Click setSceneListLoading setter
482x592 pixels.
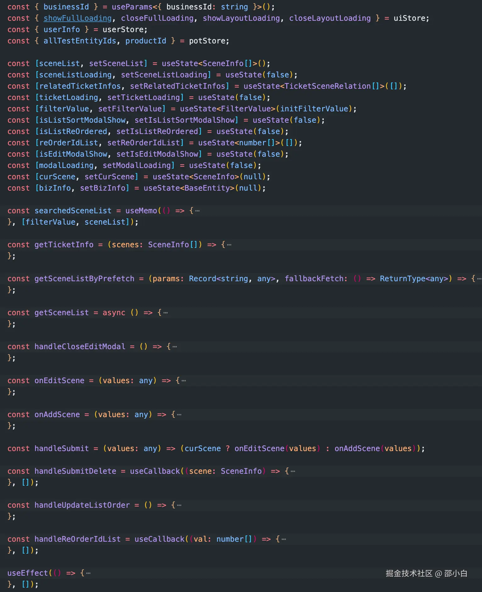coord(164,75)
